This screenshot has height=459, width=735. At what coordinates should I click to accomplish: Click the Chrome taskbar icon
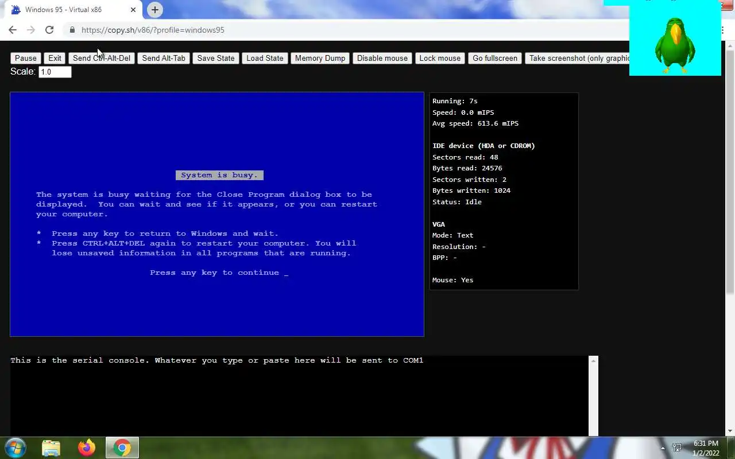(122, 448)
